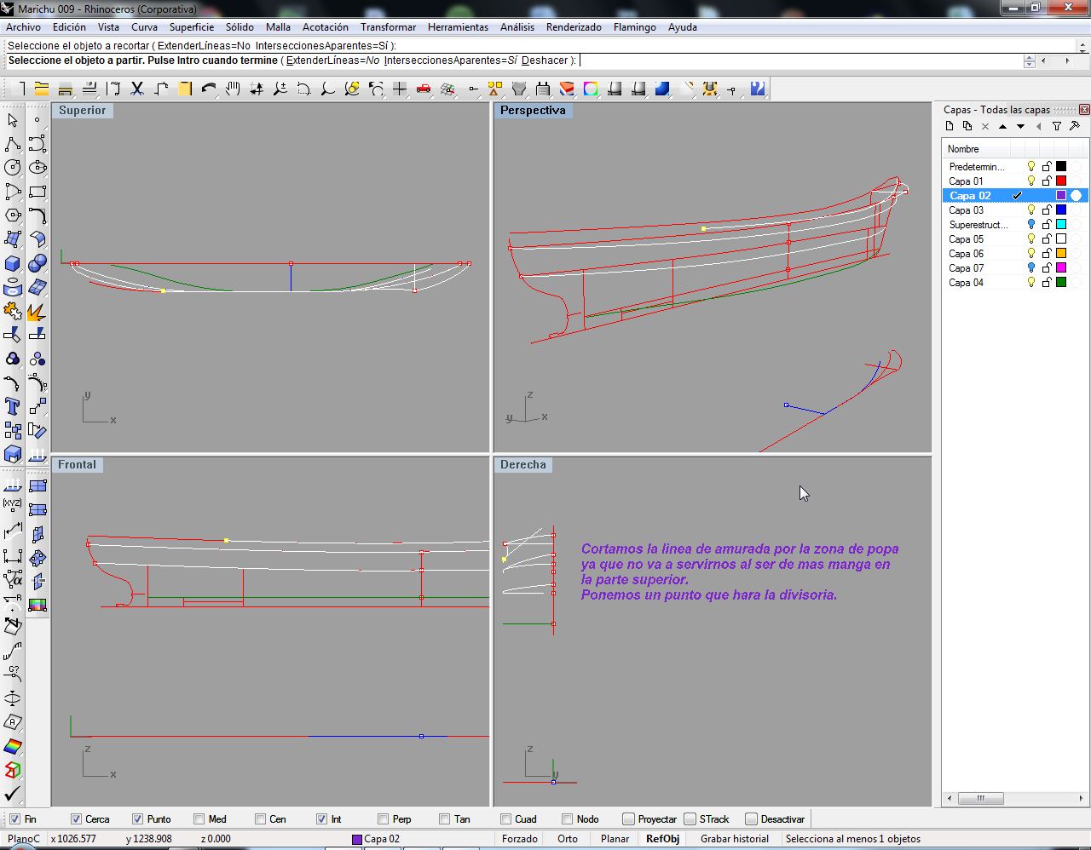The image size is (1091, 850).
Task: Click the Help question-mark icon in the toolbar
Action: coord(757,89)
